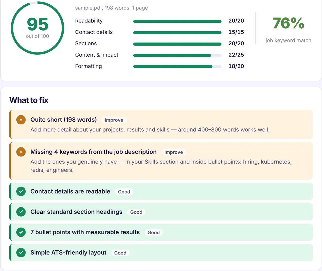Click the 'Clear standard section headings' title
Screen dimensions: 322x271
(x=76, y=212)
